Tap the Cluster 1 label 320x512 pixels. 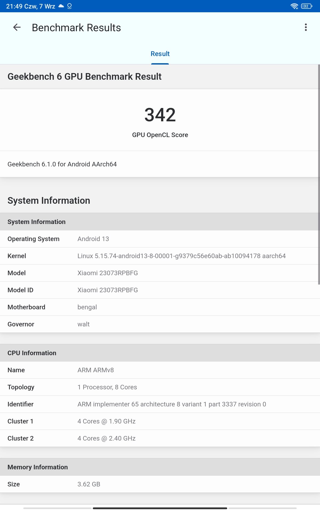click(20, 421)
